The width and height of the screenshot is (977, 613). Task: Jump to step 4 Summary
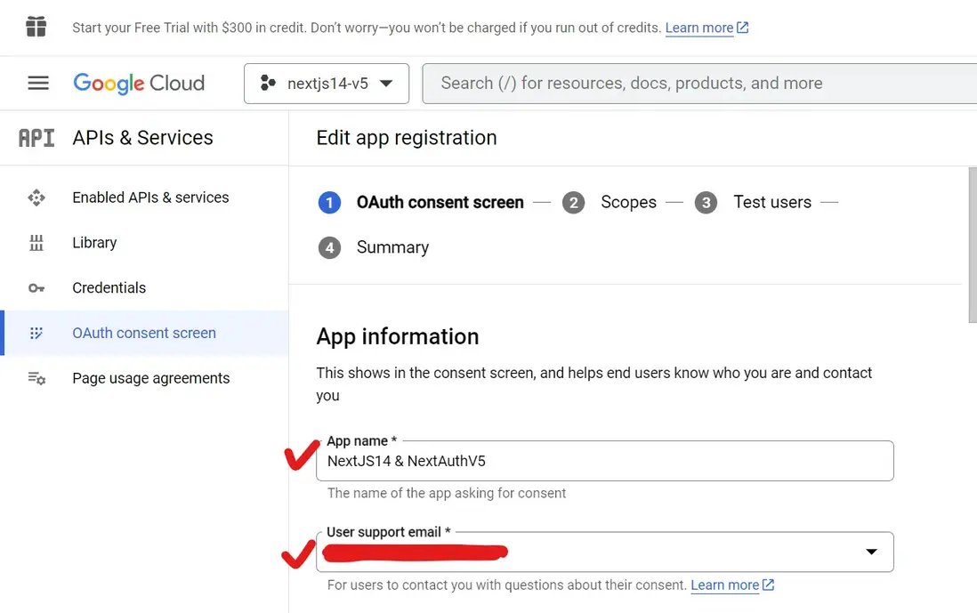pos(392,248)
